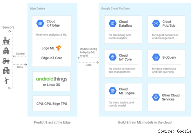Click the BigQuery magnifier hexagon icon

(x=156, y=57)
